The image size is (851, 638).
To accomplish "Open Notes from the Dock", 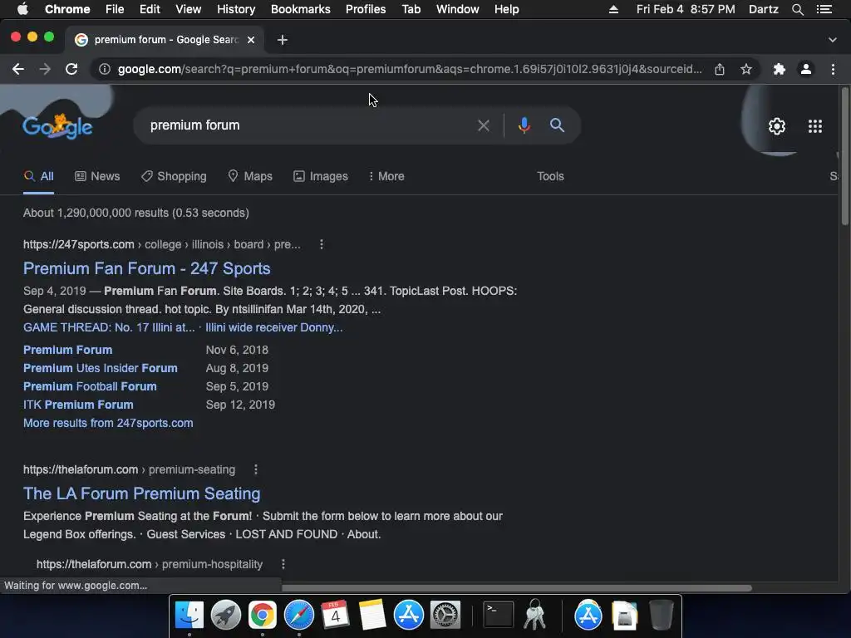I will 372,616.
